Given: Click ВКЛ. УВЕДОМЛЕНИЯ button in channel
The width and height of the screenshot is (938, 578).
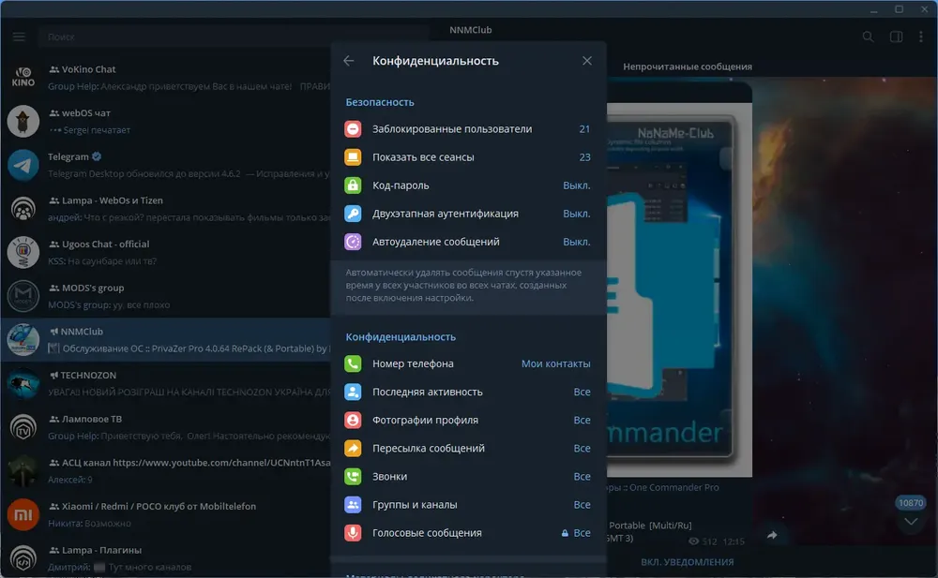Looking at the screenshot, I should pyautogui.click(x=687, y=562).
